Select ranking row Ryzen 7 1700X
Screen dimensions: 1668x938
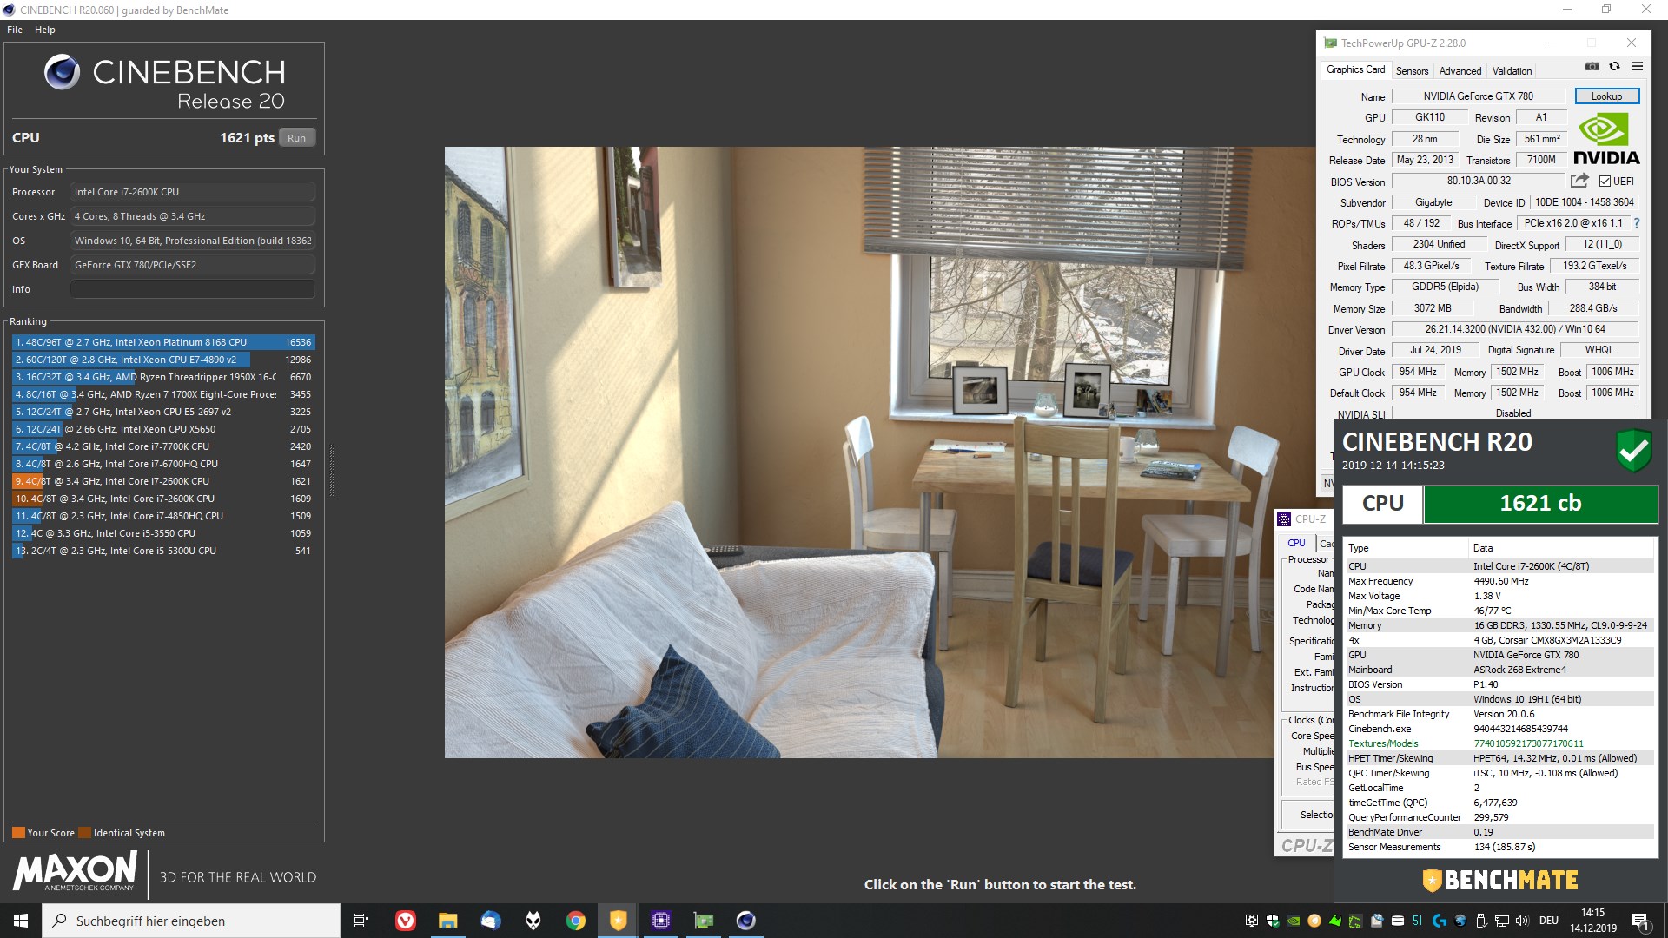tap(163, 394)
